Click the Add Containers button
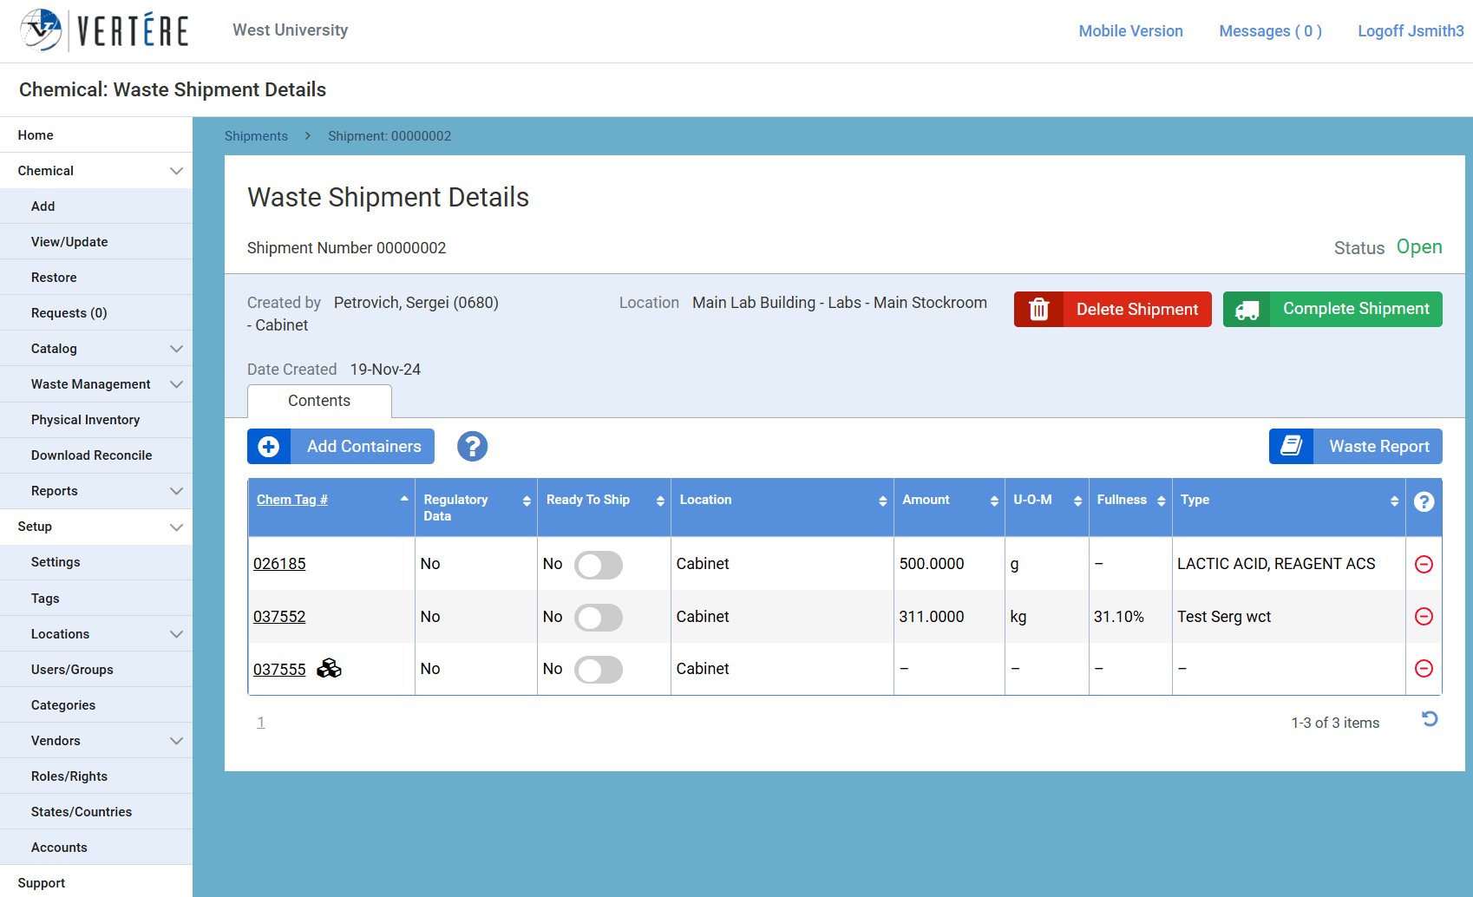 341,447
